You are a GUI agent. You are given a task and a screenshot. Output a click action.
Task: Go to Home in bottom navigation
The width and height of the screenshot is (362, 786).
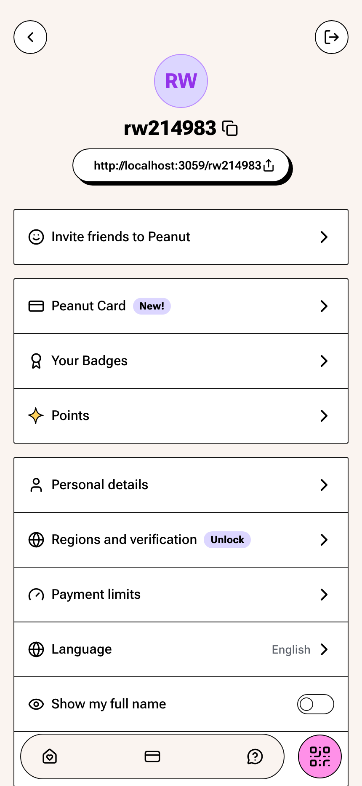pos(50,756)
